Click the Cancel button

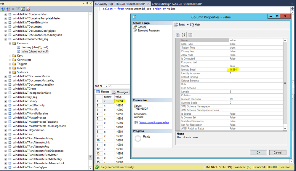point(277,152)
